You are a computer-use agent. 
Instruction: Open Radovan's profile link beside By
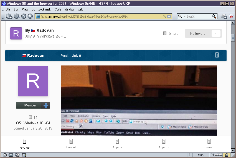click(x=45, y=30)
